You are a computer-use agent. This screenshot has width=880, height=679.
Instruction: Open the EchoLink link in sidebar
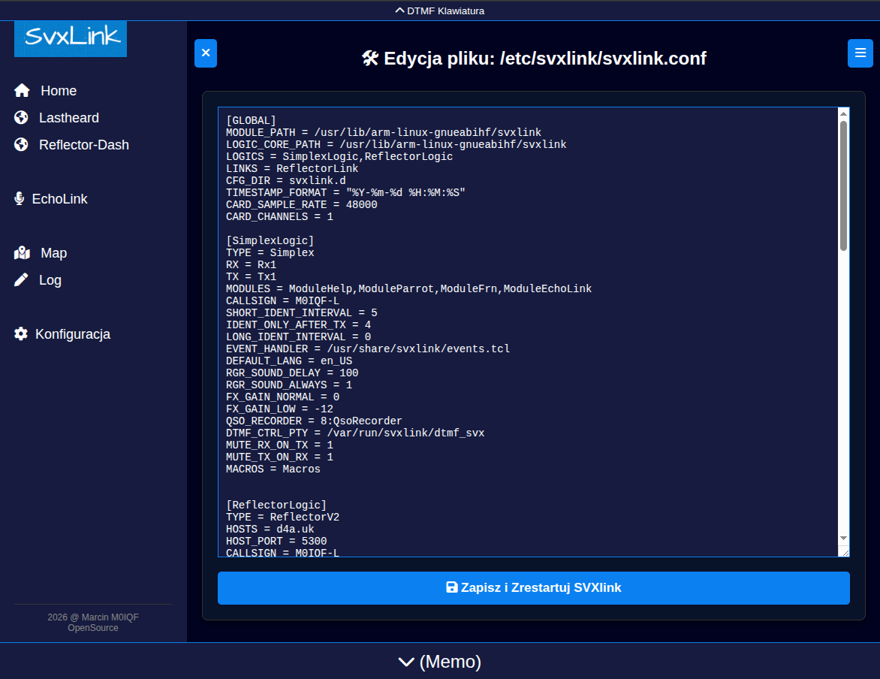coord(59,199)
